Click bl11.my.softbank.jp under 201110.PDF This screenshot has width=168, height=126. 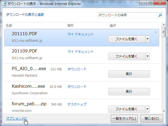(27, 41)
